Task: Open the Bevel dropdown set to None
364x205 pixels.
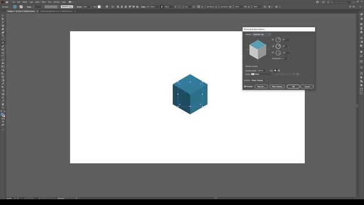Action: coord(262,74)
